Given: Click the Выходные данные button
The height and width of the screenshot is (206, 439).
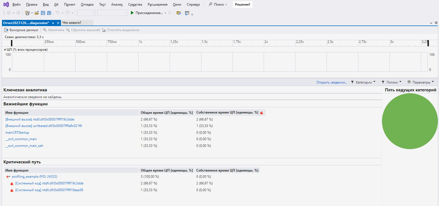Looking at the screenshot, I should click(x=21, y=30).
